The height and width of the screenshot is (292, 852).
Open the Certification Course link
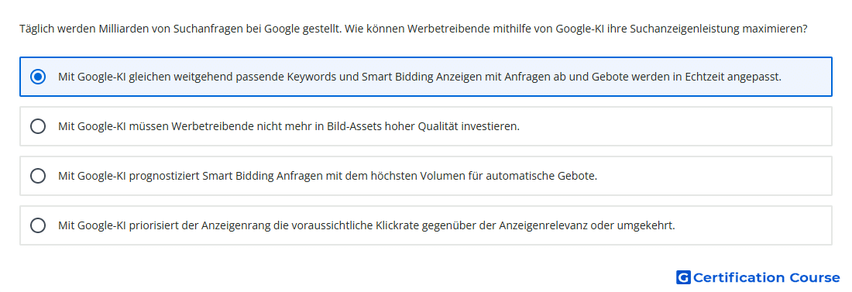[758, 277]
